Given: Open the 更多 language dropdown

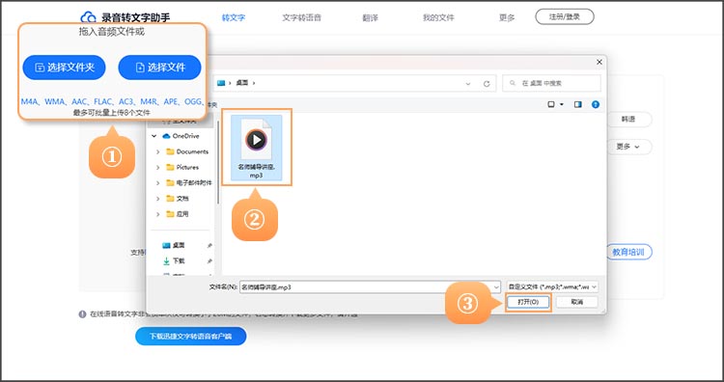Looking at the screenshot, I should (628, 147).
